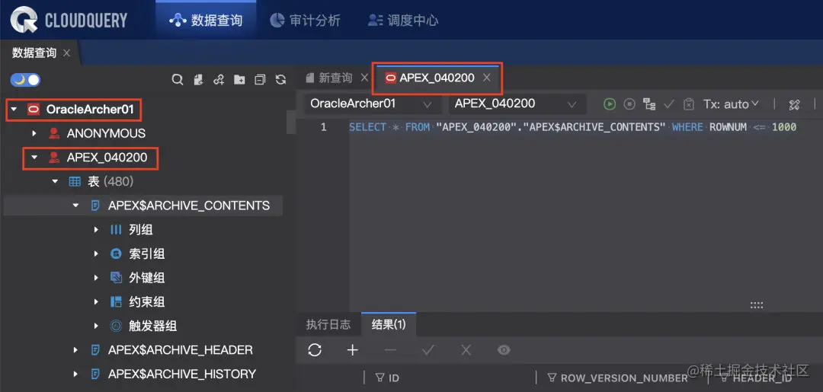Image resolution: width=823 pixels, height=392 pixels.
Task: Click the clipboard rollback icon in editor toolbar
Action: click(x=689, y=104)
